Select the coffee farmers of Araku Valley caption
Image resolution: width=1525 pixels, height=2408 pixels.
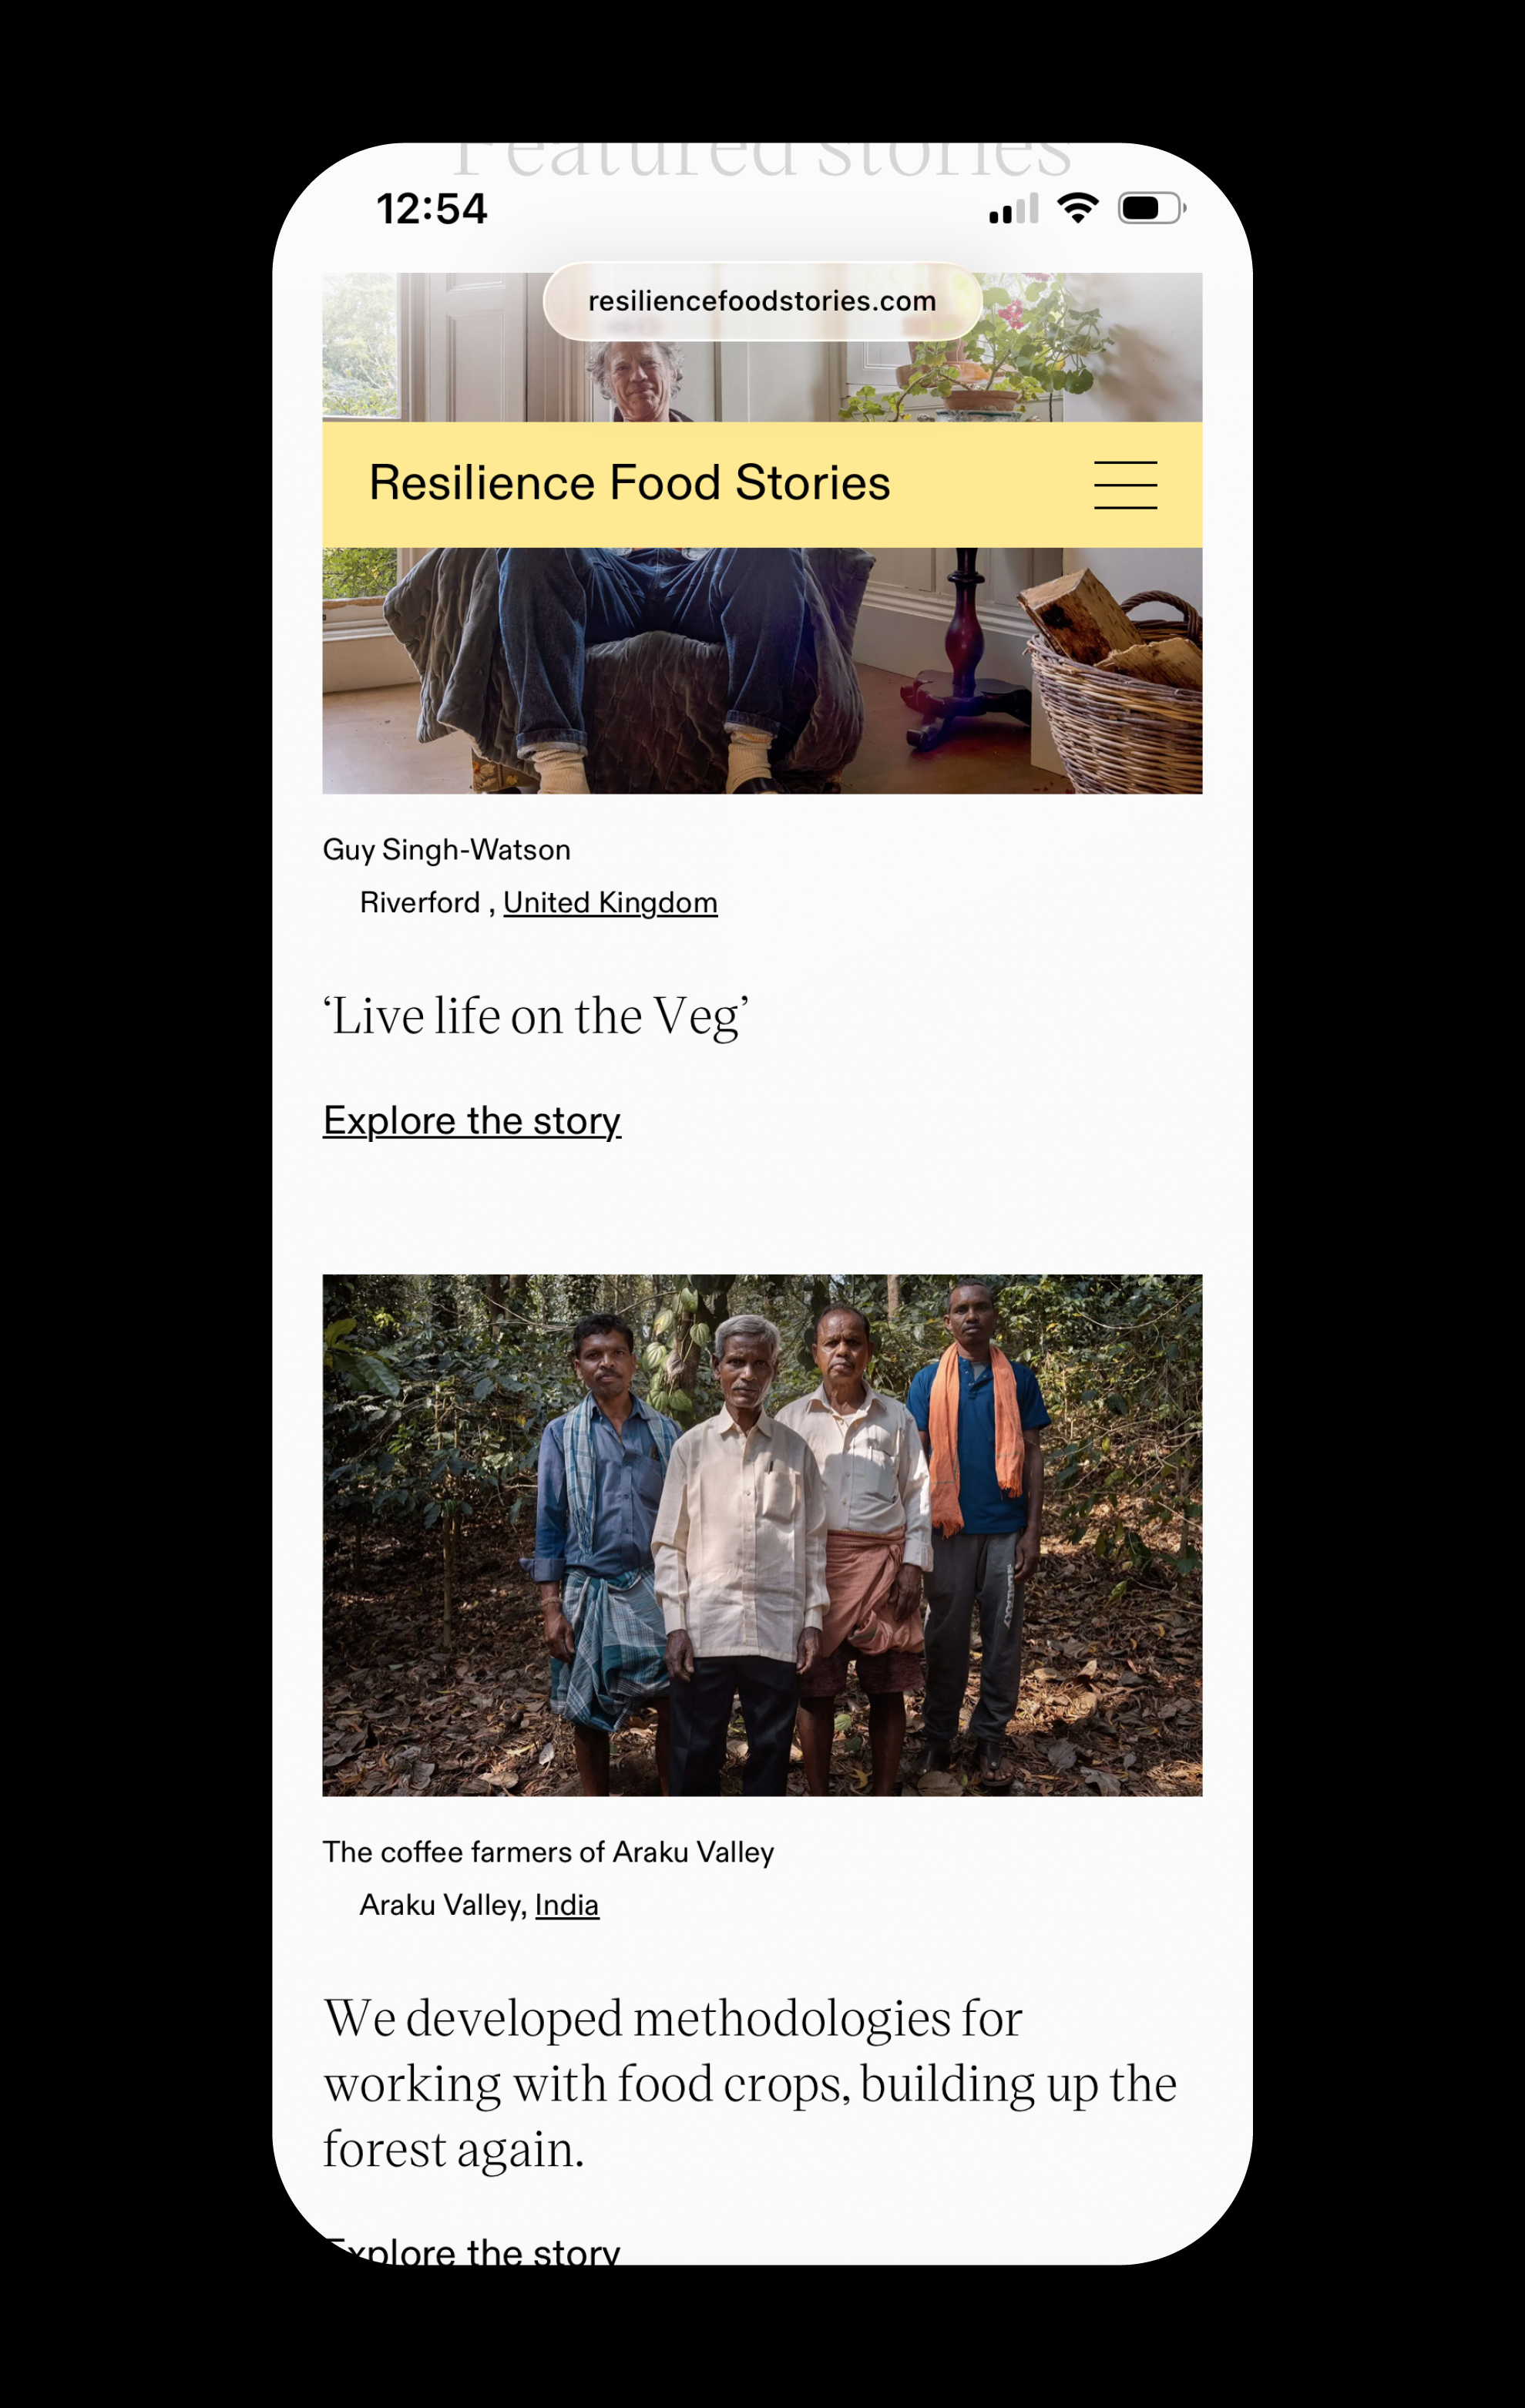click(x=548, y=1852)
